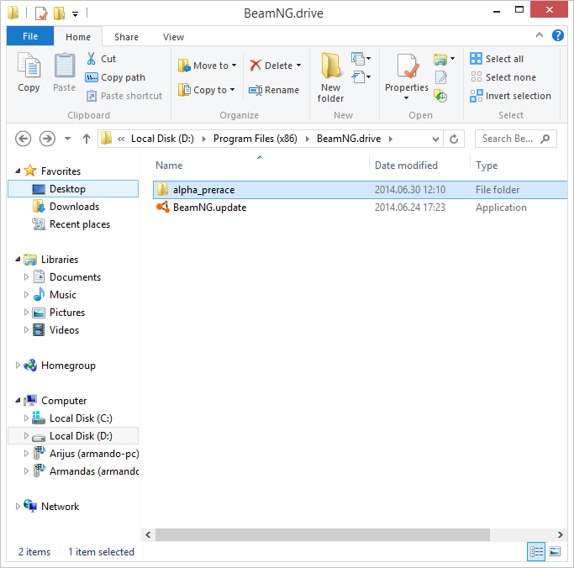Open the File menu tab
Screen dimensions: 574x568
tap(30, 36)
